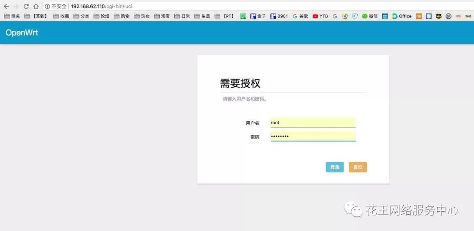Click the blue shield bookmark icon

click(355, 16)
